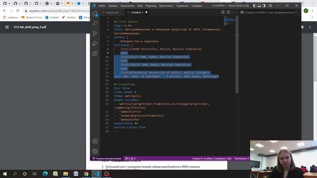Open the Яндекс.Почта bookmark
This screenshot has width=317, height=178.
pos(31,18)
